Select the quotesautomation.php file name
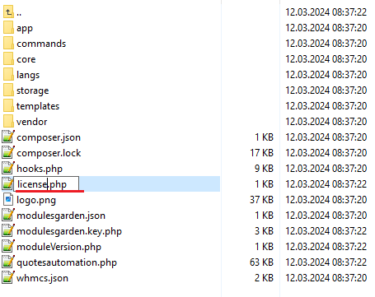This screenshot has width=375, height=297. (x=67, y=262)
